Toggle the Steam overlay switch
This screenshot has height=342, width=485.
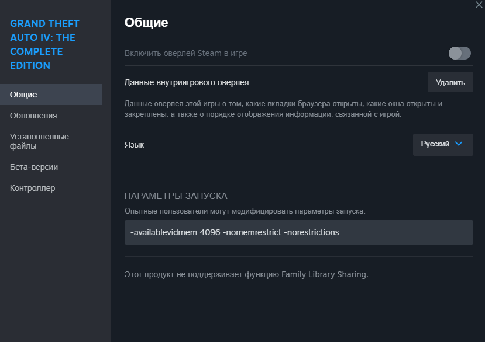459,53
